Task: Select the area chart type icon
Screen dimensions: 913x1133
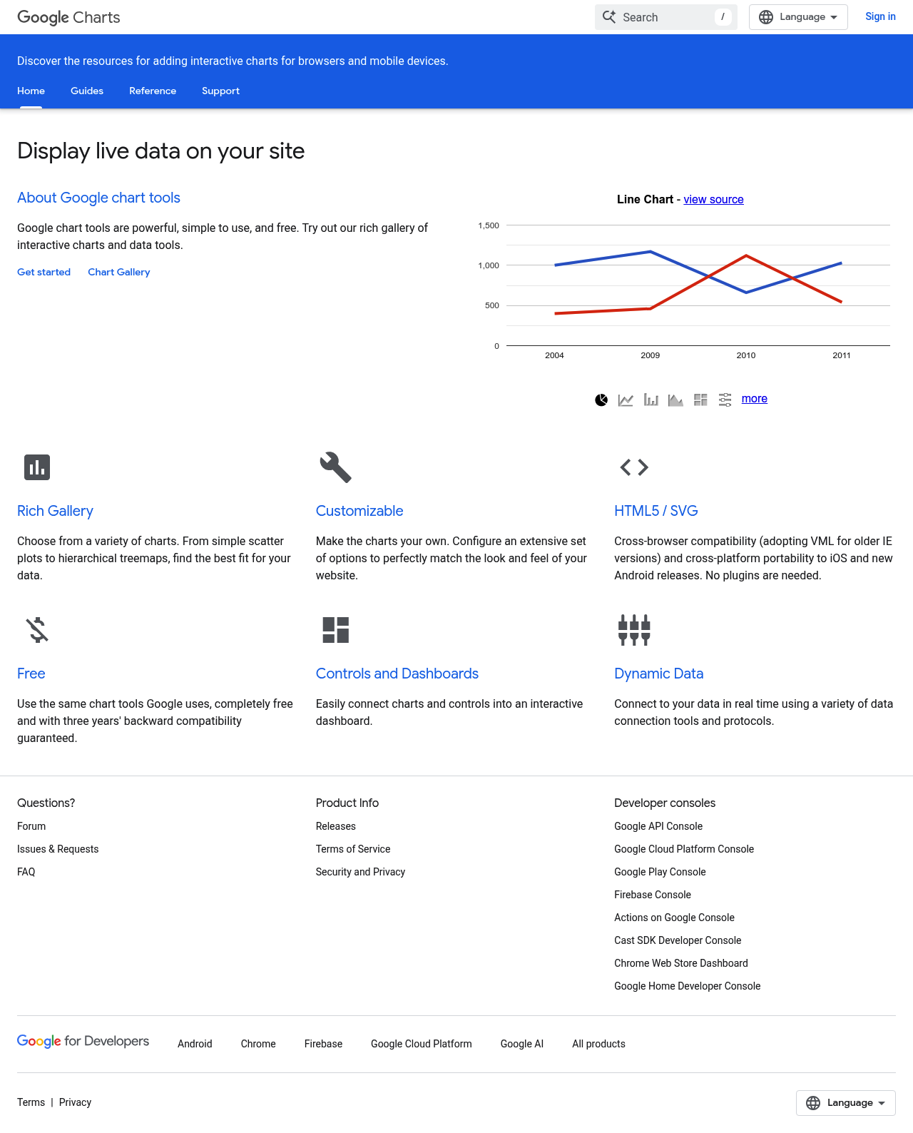Action: point(675,400)
